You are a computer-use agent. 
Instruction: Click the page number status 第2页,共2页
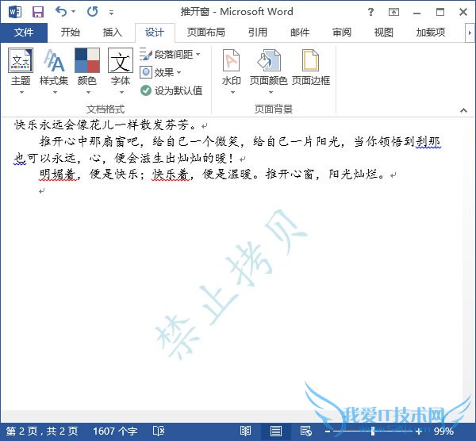[42, 431]
